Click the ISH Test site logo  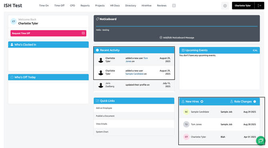point(13,6)
